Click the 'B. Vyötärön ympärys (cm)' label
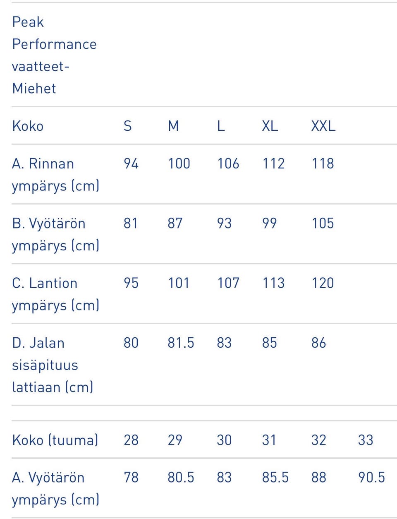 tap(55, 234)
